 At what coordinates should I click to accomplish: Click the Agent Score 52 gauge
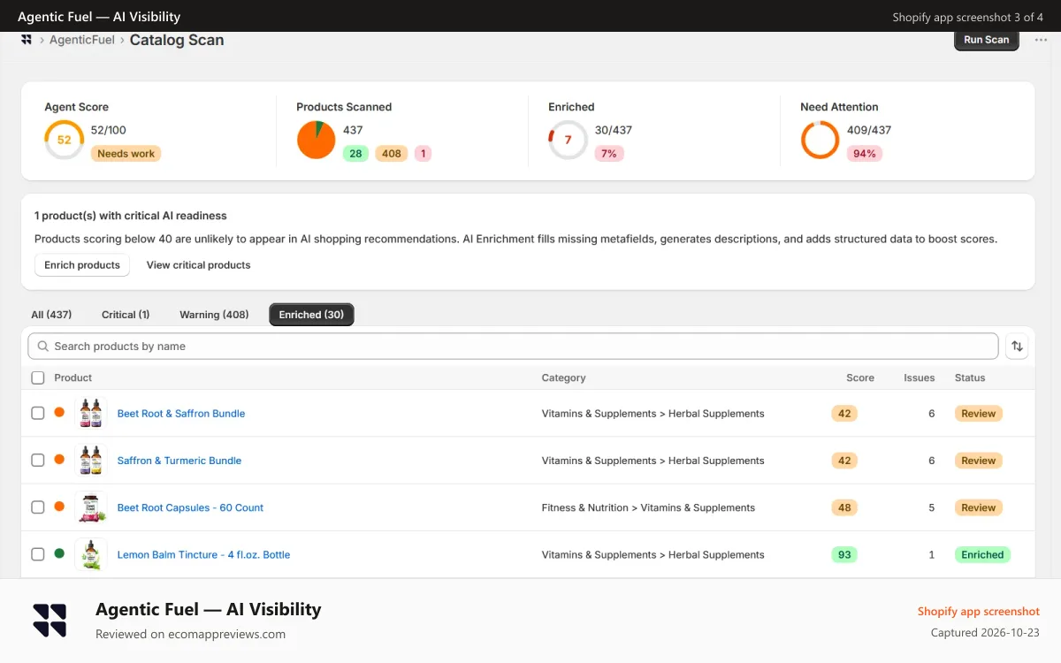tap(64, 140)
